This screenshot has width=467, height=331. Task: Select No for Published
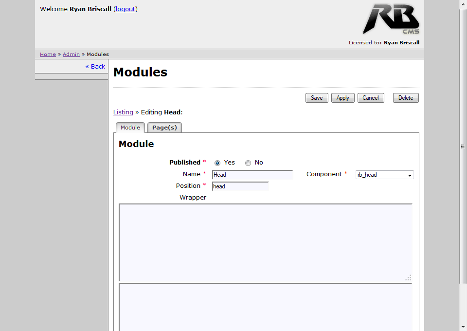[248, 163]
